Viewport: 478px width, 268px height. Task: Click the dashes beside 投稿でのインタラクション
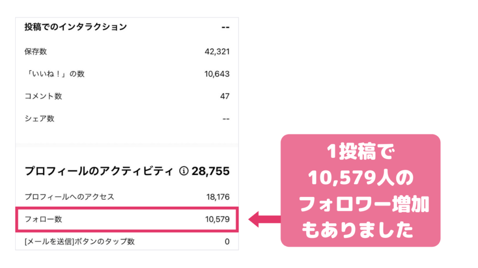[225, 27]
